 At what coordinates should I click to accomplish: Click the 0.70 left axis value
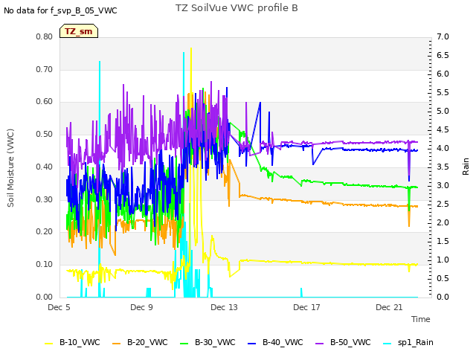pyautogui.click(x=45, y=69)
